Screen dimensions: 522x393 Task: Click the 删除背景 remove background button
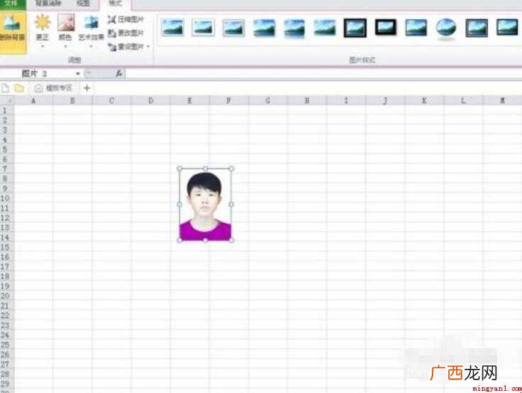point(13,32)
